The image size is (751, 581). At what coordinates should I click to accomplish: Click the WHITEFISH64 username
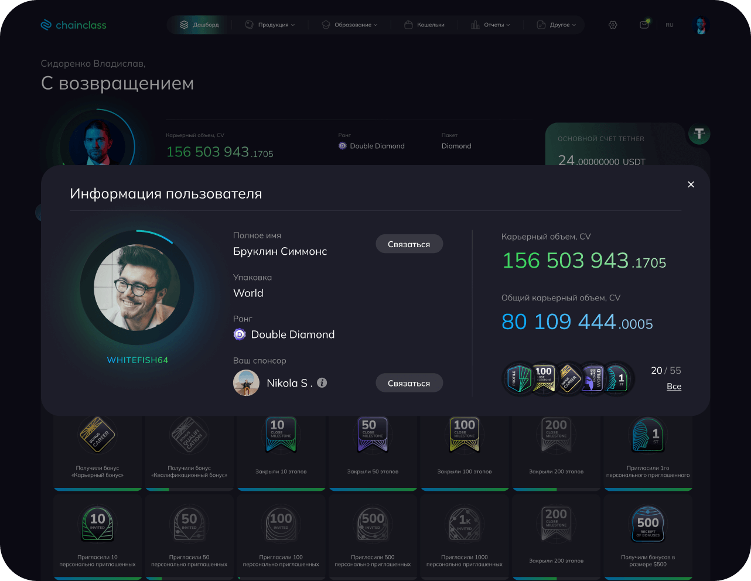point(138,360)
